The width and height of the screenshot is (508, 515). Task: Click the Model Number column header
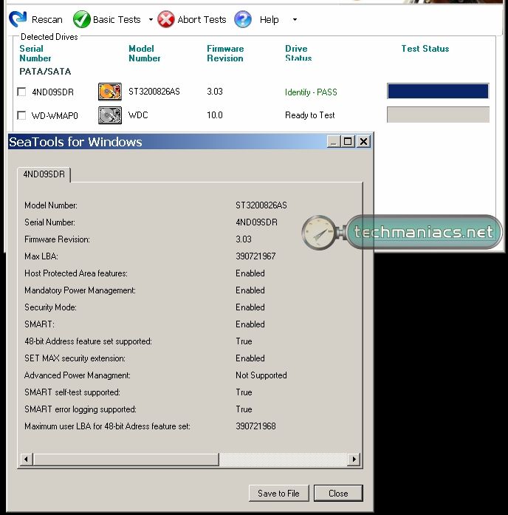(x=145, y=53)
